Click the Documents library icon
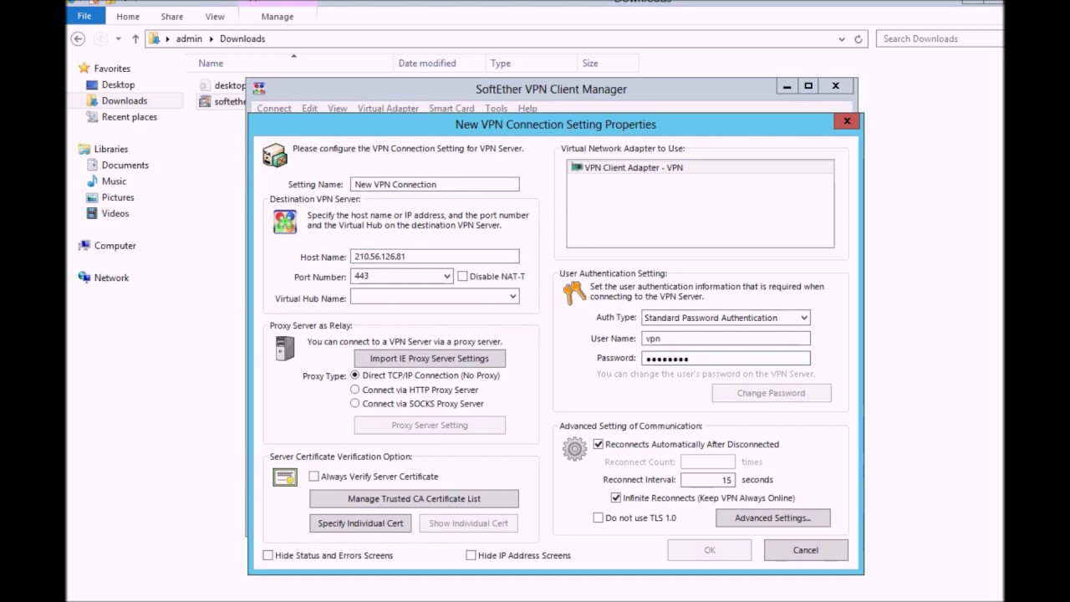This screenshot has height=602, width=1070. pos(94,165)
